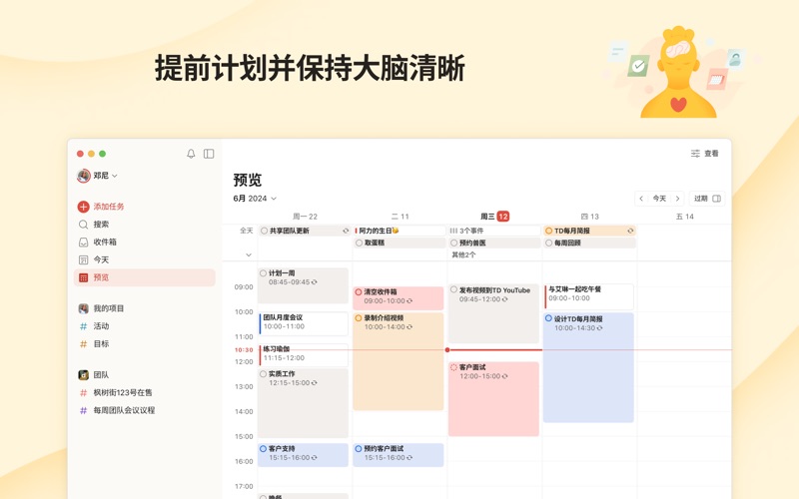Image resolution: width=799 pixels, height=499 pixels.
Task: Open 阿力的生日 all-day event
Action: pos(399,231)
